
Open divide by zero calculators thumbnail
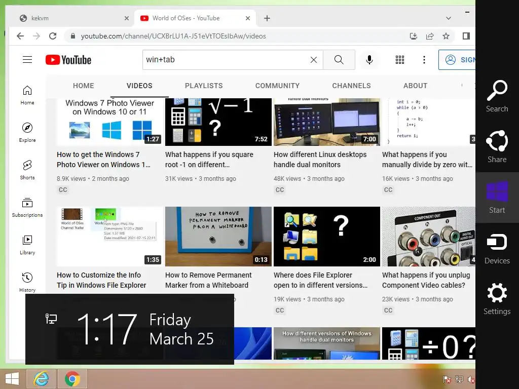point(429,343)
